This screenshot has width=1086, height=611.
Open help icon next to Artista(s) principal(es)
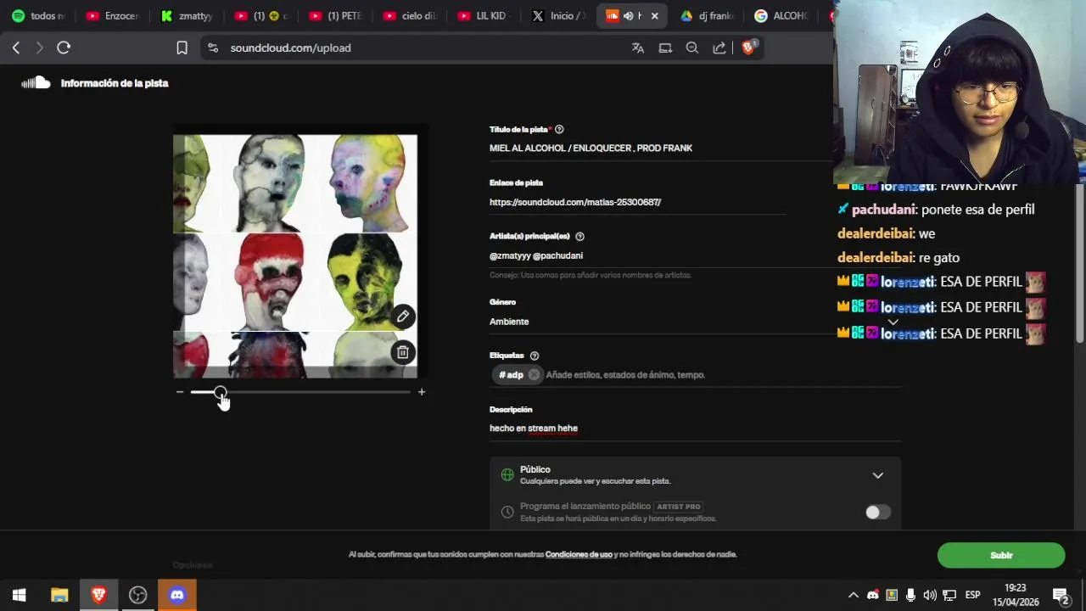tap(580, 236)
